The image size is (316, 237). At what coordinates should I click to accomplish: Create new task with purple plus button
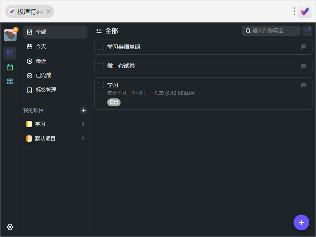coord(301,222)
